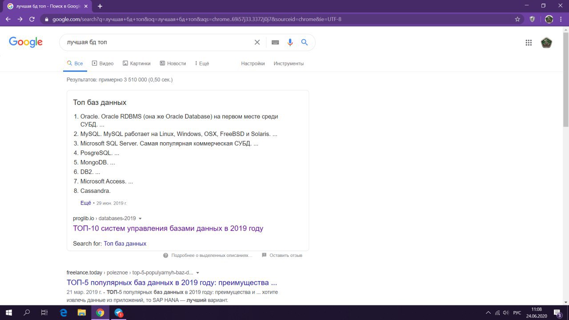Reload the page
This screenshot has height=320, width=569.
coord(32,19)
